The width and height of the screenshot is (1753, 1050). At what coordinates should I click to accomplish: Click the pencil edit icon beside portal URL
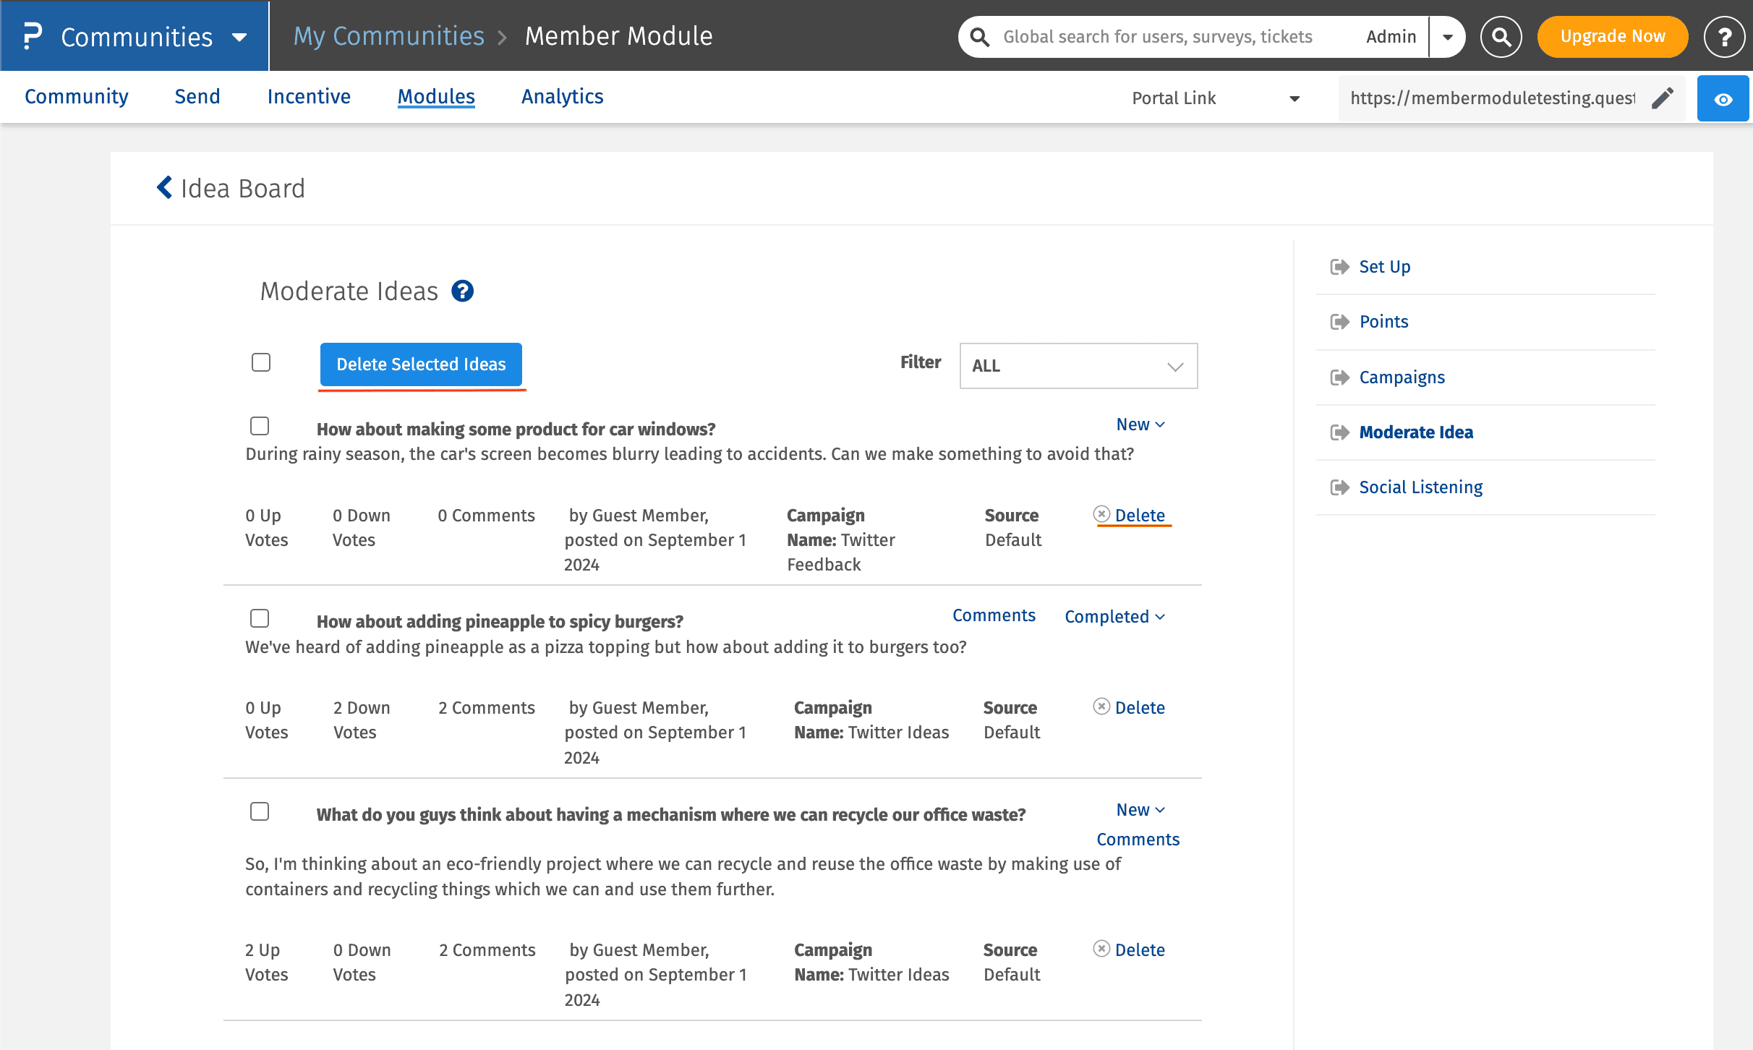1663,98
